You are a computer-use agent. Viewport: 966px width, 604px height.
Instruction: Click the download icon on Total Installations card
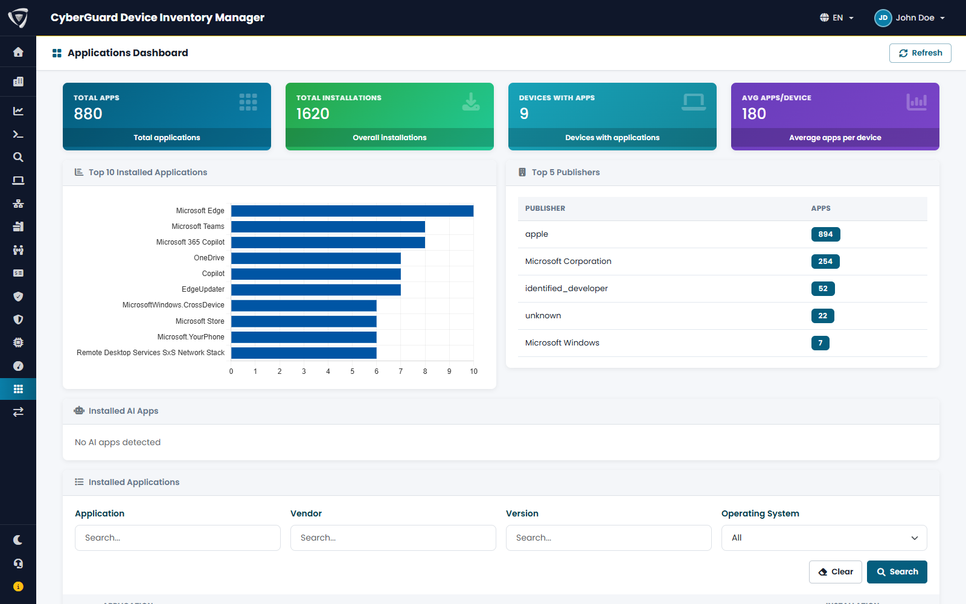471,102
